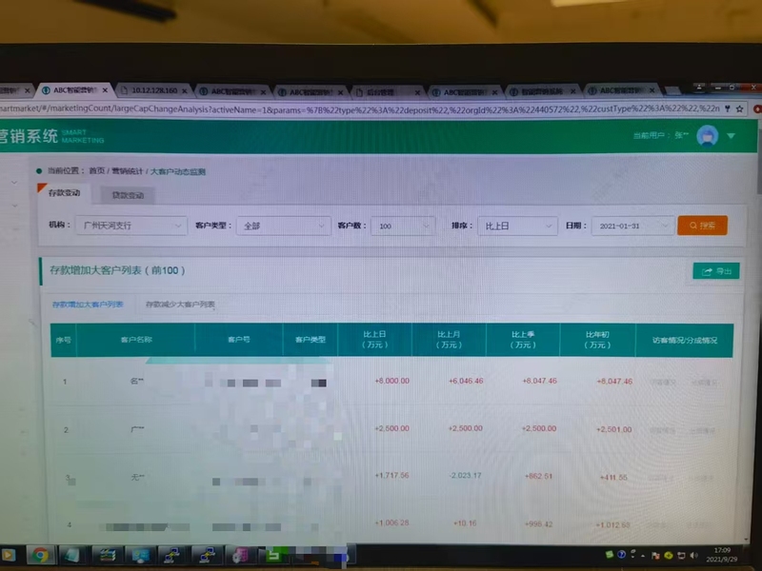
Task: Click the 比年初 (万元) column header
Action: [597, 340]
